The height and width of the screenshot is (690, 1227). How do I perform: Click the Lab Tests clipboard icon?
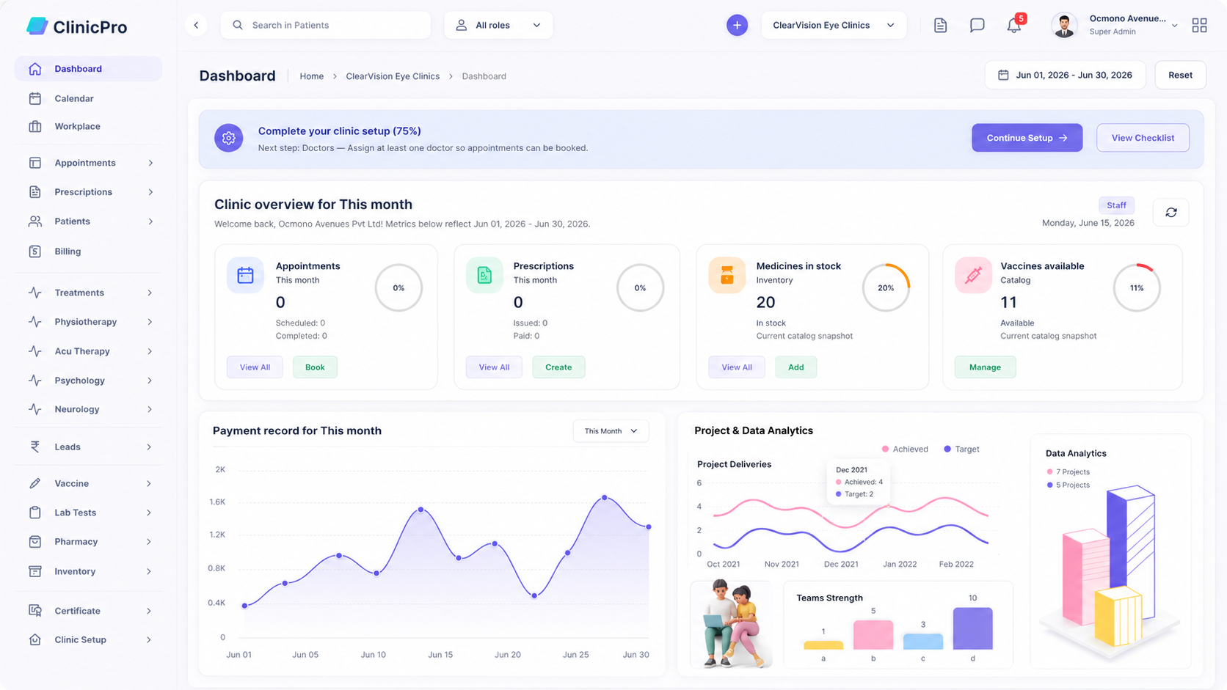[x=34, y=513]
